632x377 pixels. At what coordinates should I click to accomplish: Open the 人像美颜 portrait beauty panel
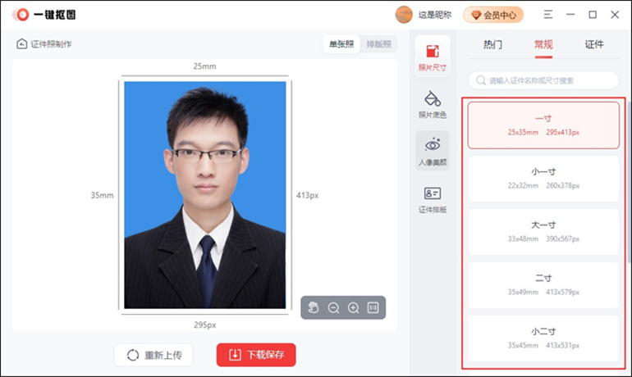tap(433, 152)
